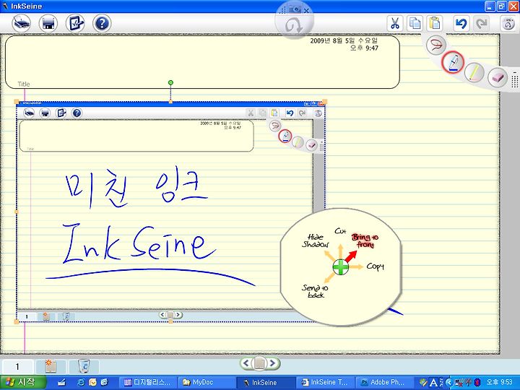Viewport: 520px width, 390px height.
Task: Click the new page icon in bottom bar
Action: 51,366
